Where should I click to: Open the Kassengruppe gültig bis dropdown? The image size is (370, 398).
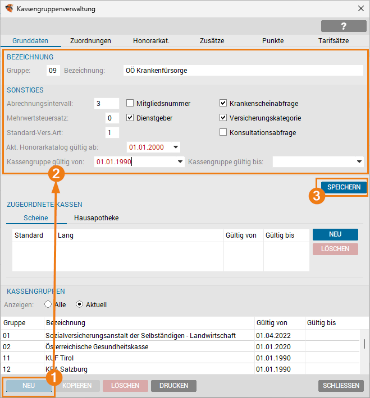[359, 161]
